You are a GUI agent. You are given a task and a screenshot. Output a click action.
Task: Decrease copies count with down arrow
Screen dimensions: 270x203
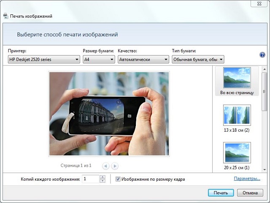(102, 181)
